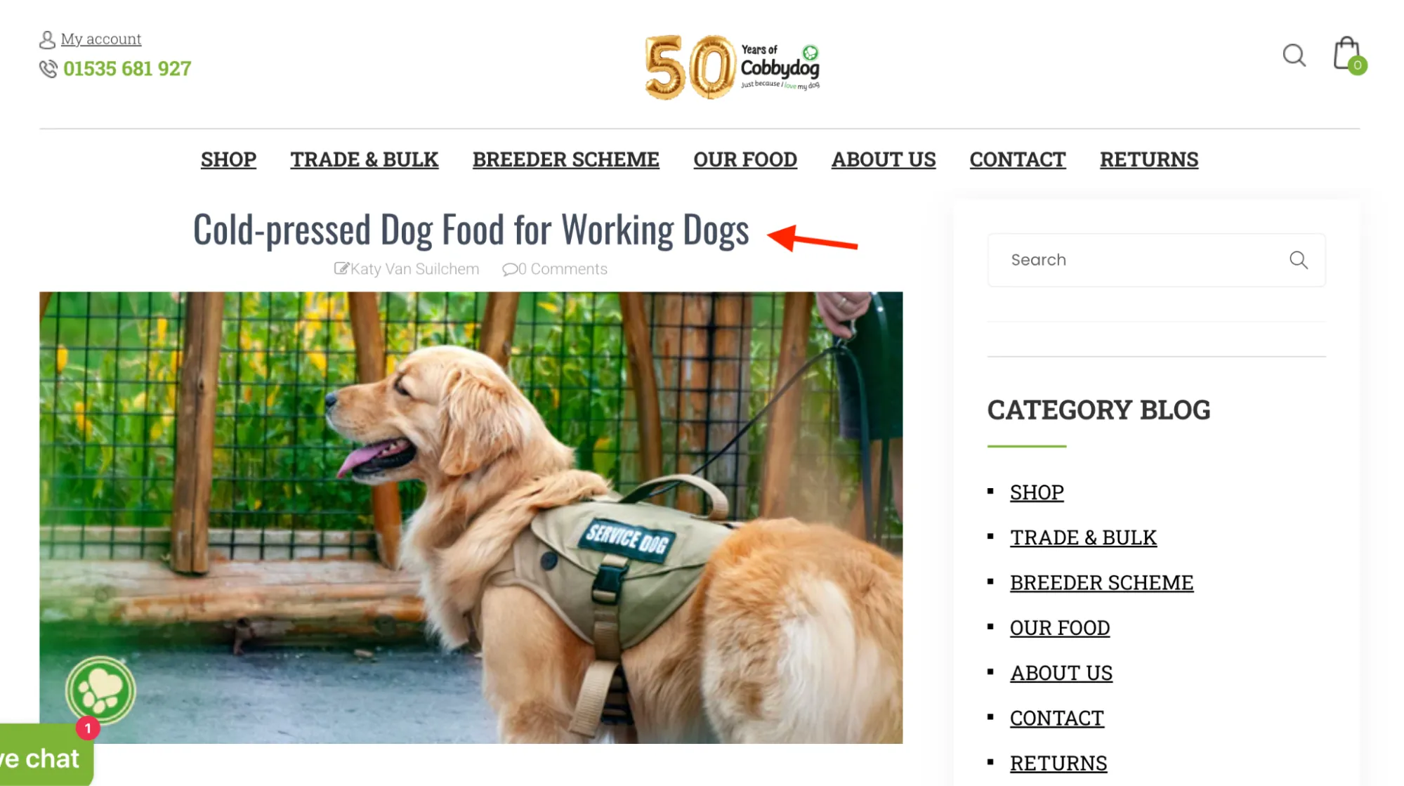Open the My account link
The height and width of the screenshot is (786, 1404).
pyautogui.click(x=101, y=39)
